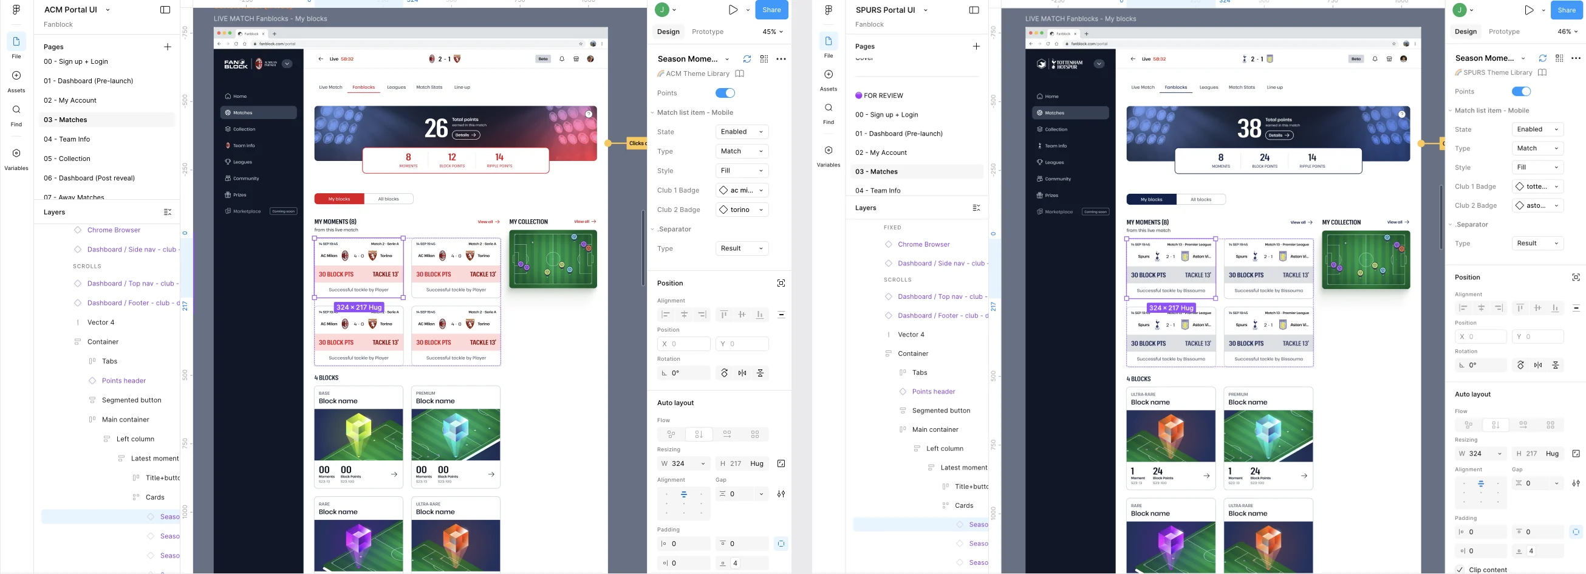Open zoom 45% dropdown in ACM window

pos(773,32)
